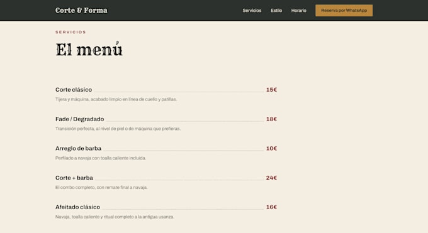Click the Transición perfecta description
Viewport: 428px width, 233px height.
pos(118,129)
